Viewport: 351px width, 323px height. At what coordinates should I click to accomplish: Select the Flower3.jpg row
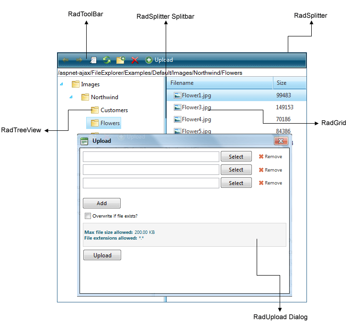[x=237, y=107]
